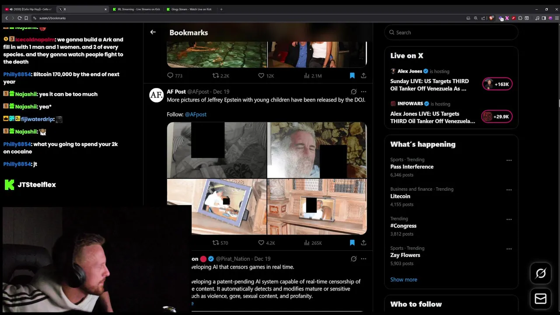Viewport: 560px width, 315px height.
Task: Click the AF Post Dec 19 date
Action: [x=221, y=91]
